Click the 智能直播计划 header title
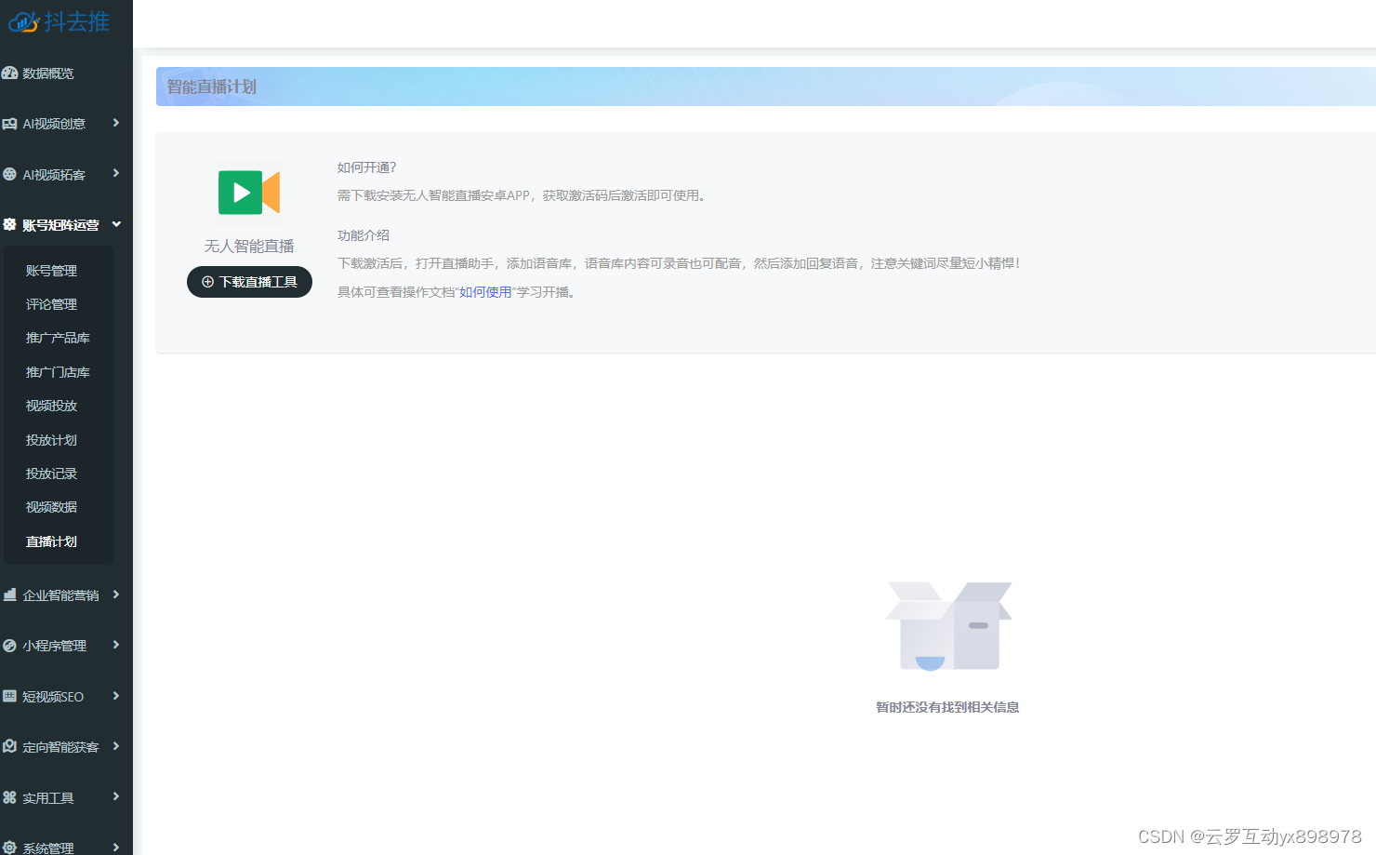 212,87
